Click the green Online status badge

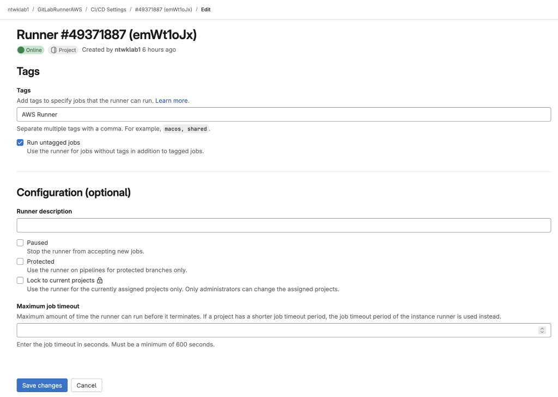[x=31, y=50]
